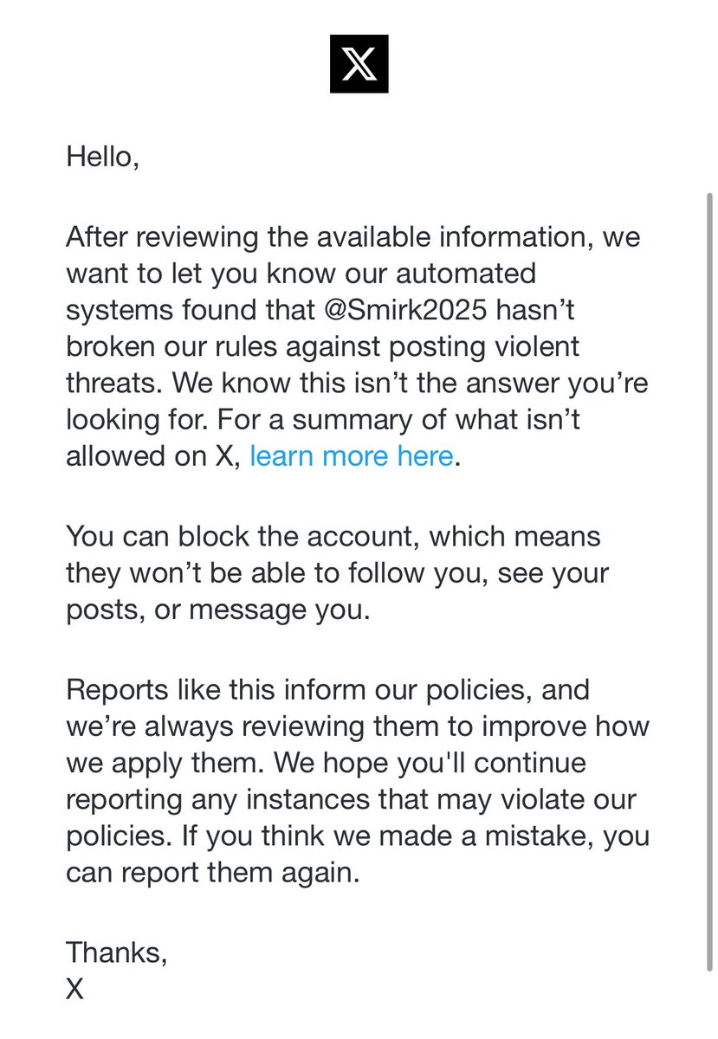This screenshot has height=1039, width=718.
Task: Click the "can report them again." line
Action: click(x=211, y=873)
